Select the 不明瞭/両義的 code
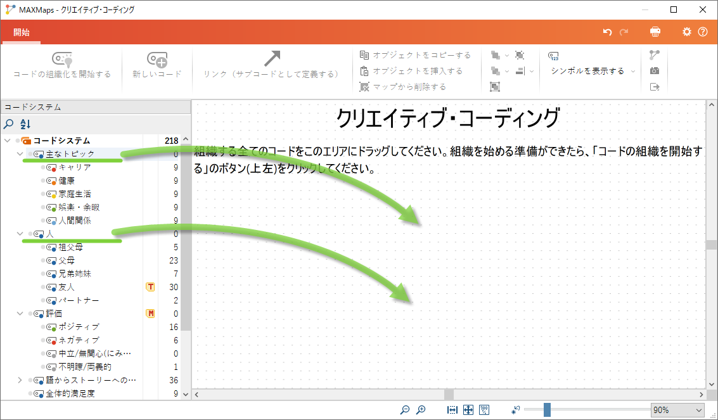Screen dimensions: 718x420 (85, 366)
